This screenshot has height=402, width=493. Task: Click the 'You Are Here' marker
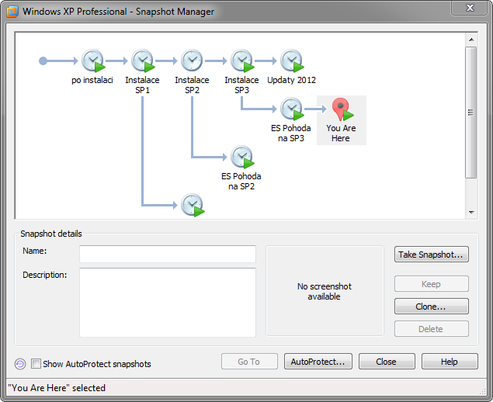pos(341,110)
